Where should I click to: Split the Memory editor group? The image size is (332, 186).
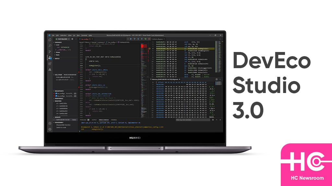[217, 79]
